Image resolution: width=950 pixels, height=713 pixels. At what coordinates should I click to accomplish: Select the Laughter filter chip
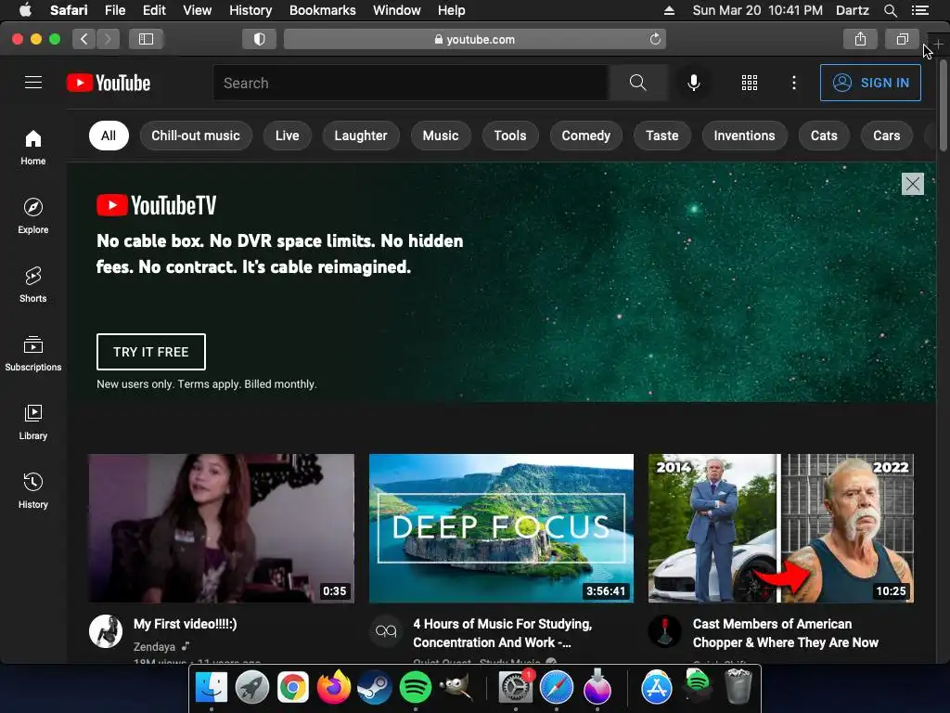[361, 136]
